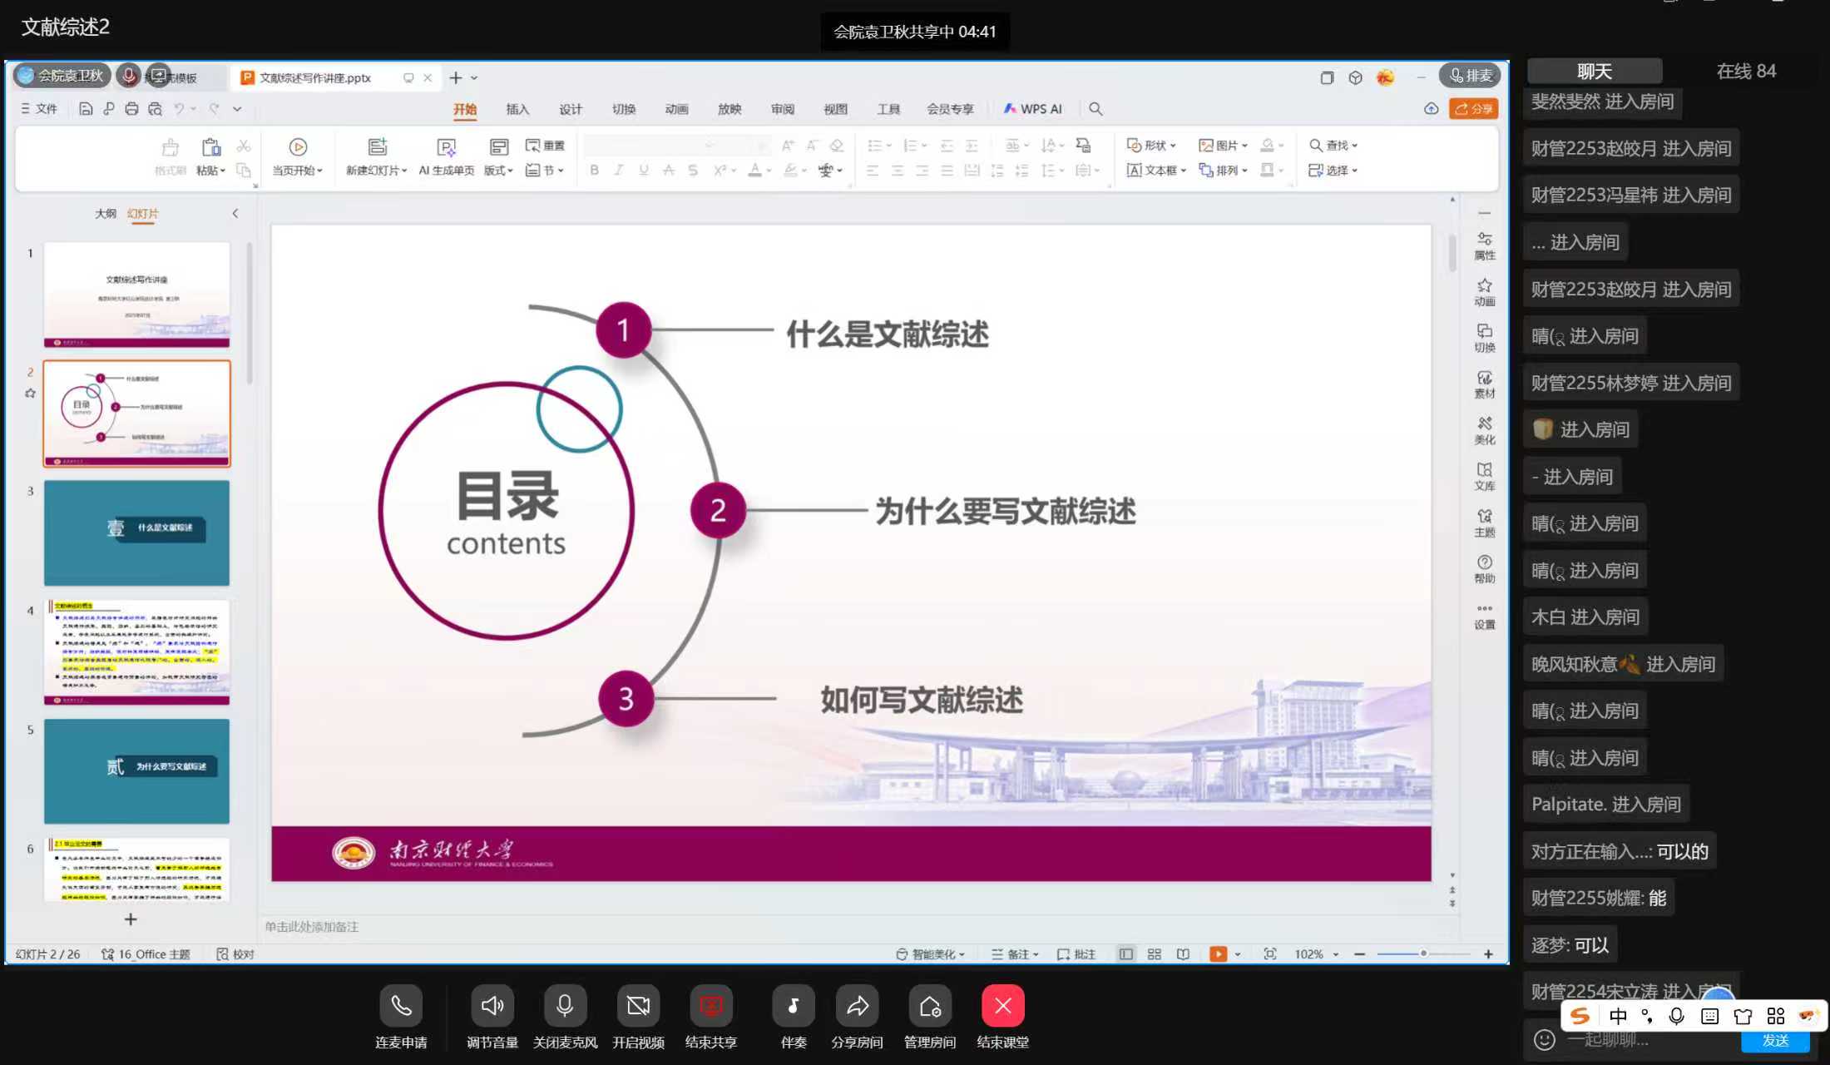Image resolution: width=1830 pixels, height=1065 pixels.
Task: Mute microphone with 关闭麦克风
Action: 565,1006
